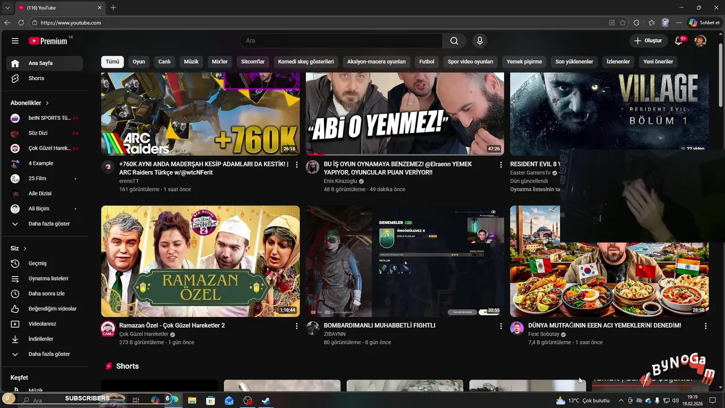The height and width of the screenshot is (408, 725).
Task: Select the Futbol filter chip
Action: [427, 62]
